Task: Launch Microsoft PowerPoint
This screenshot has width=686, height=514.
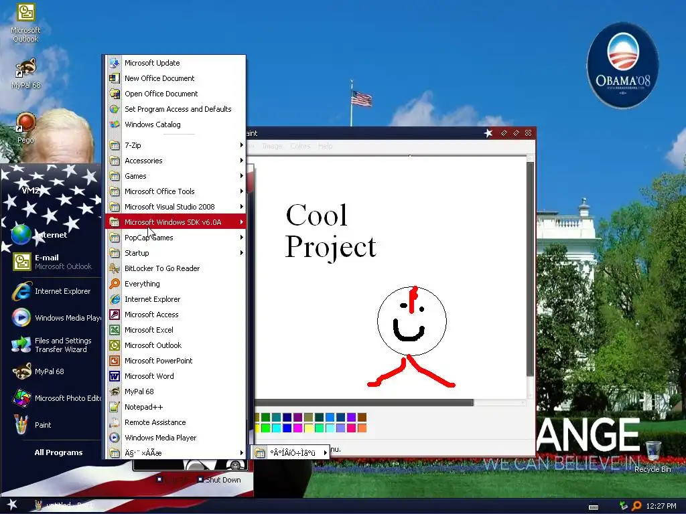Action: (x=175, y=361)
